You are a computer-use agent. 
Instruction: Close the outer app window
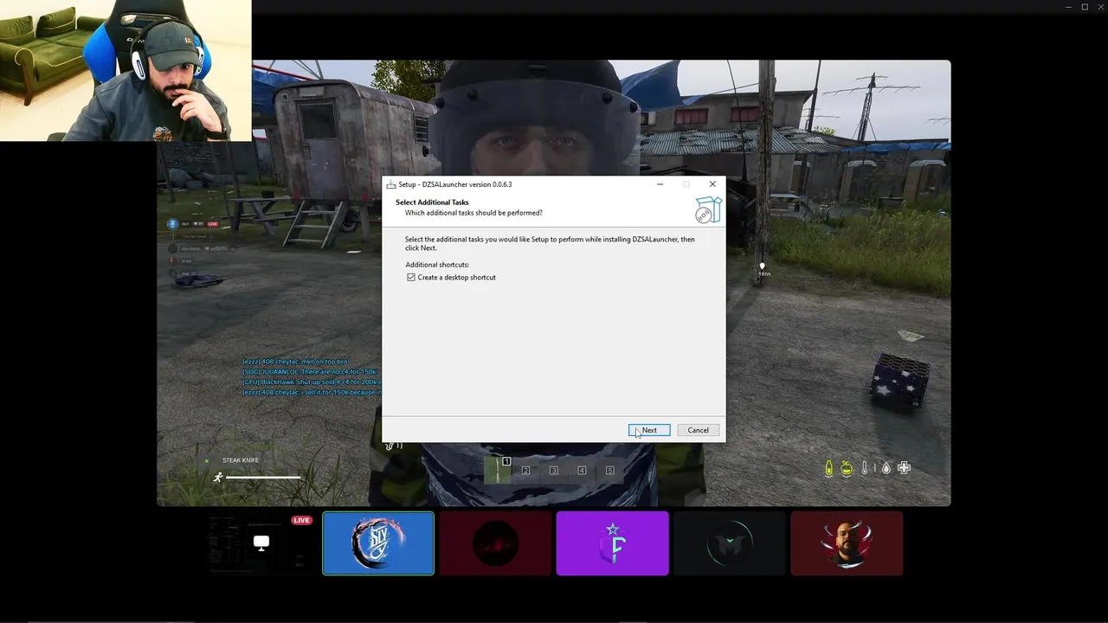[x=1099, y=7]
